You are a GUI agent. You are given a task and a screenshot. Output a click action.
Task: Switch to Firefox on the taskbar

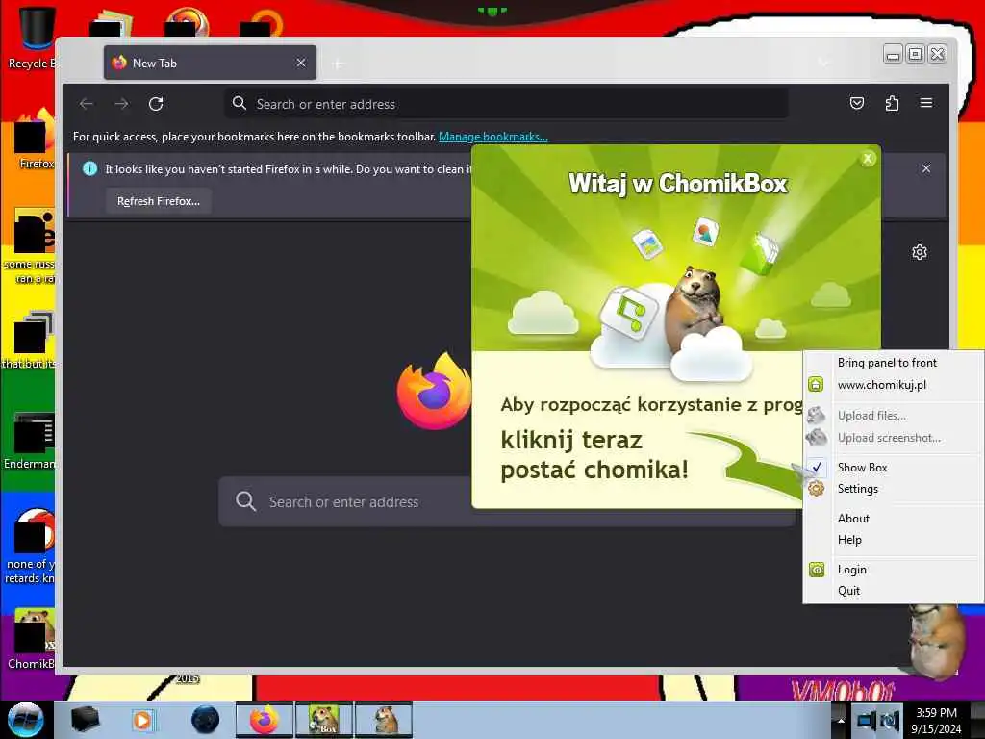tap(265, 720)
